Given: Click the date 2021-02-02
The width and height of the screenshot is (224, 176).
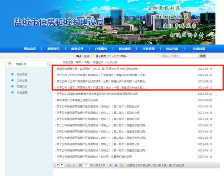Looking at the screenshot, I should point(205,100).
